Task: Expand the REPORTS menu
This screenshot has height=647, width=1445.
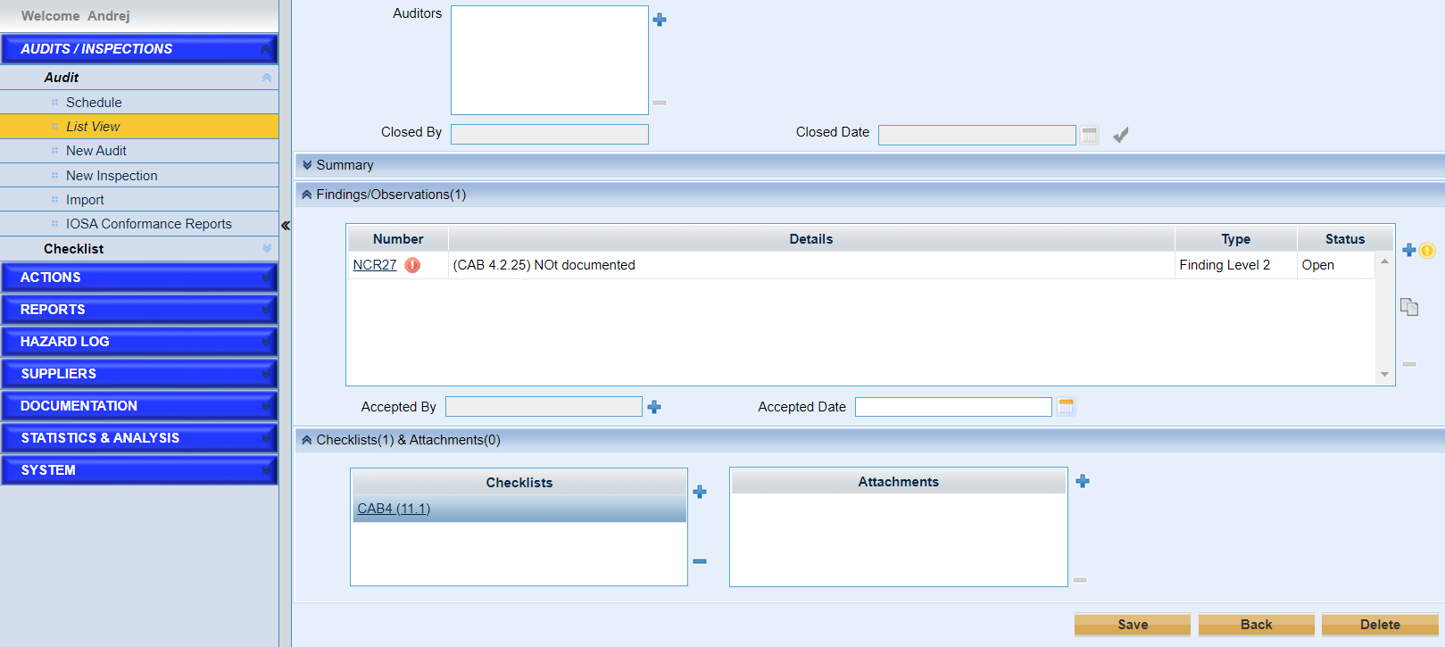Action: point(139,310)
